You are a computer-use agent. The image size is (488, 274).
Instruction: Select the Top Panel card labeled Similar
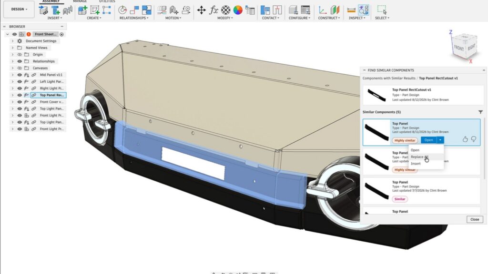[421, 191]
